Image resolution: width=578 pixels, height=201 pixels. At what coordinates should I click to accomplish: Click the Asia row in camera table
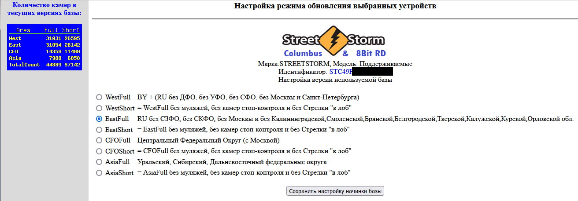pos(44,58)
